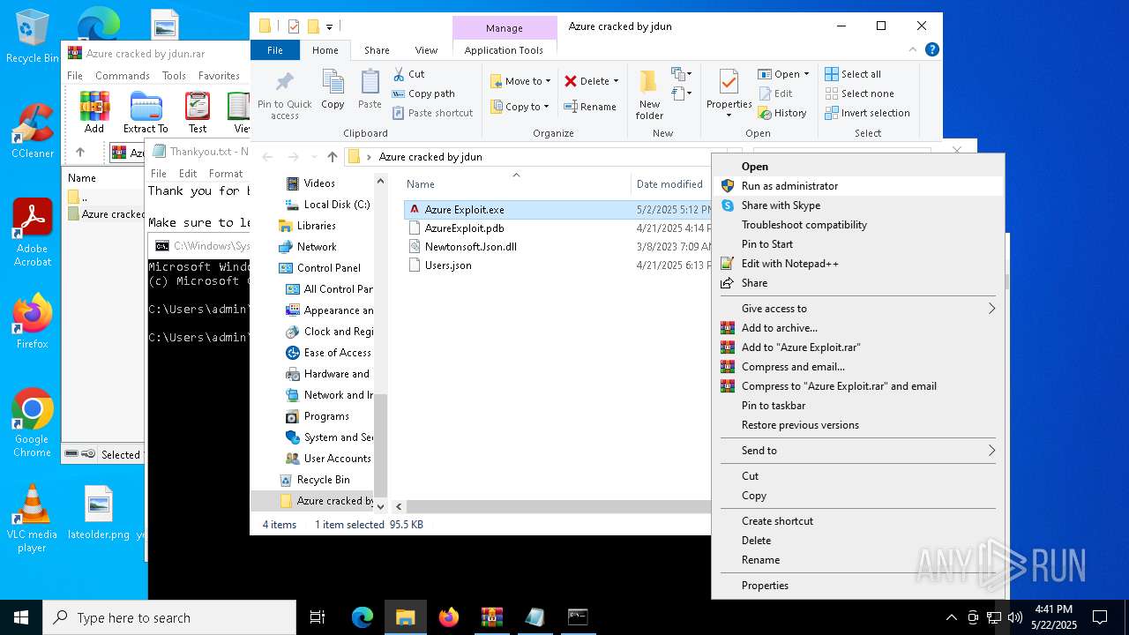Image resolution: width=1129 pixels, height=635 pixels.
Task: Click the Date modified column header
Action: pyautogui.click(x=671, y=184)
